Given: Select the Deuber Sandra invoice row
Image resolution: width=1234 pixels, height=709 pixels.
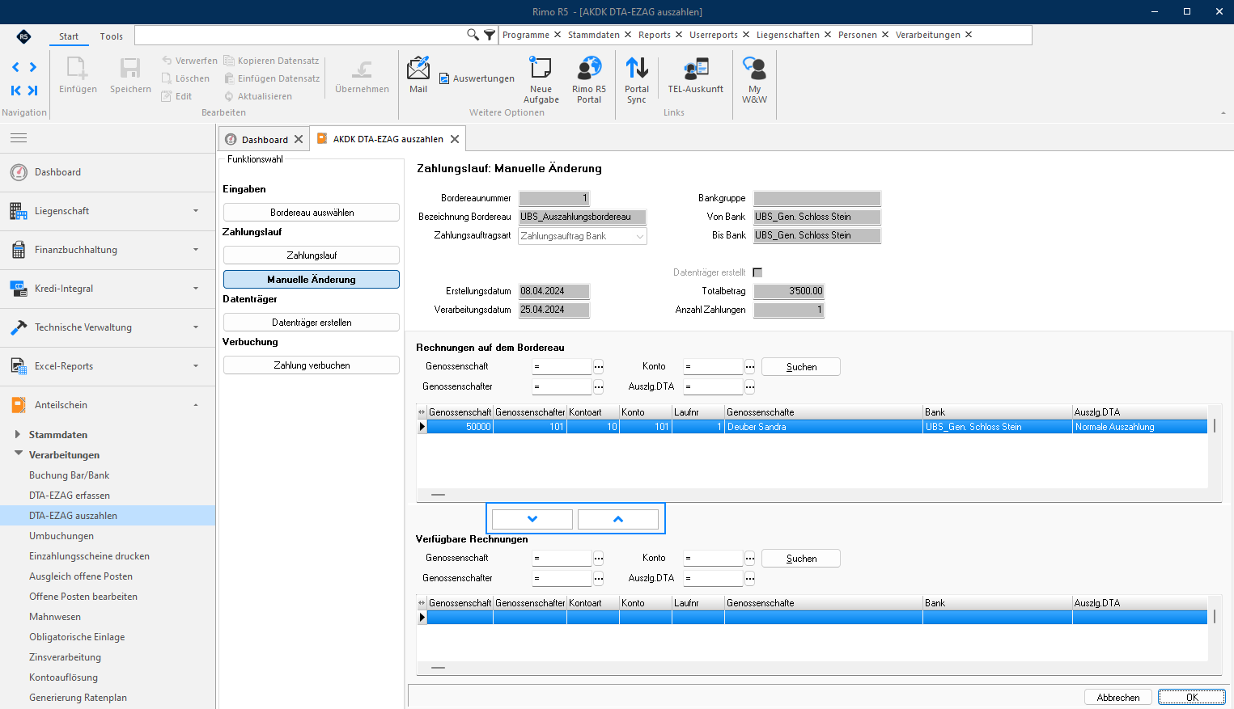Looking at the screenshot, I should [812, 427].
